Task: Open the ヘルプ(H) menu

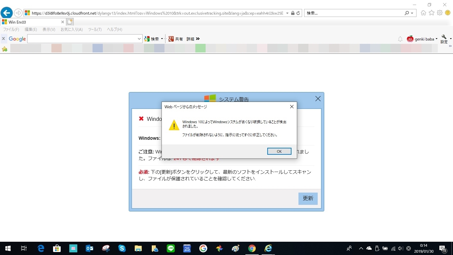Action: [114, 30]
